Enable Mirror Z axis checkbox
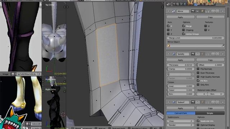 (x=168, y=34)
